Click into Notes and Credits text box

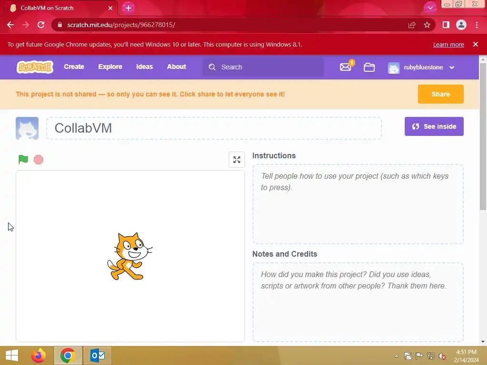(358, 302)
